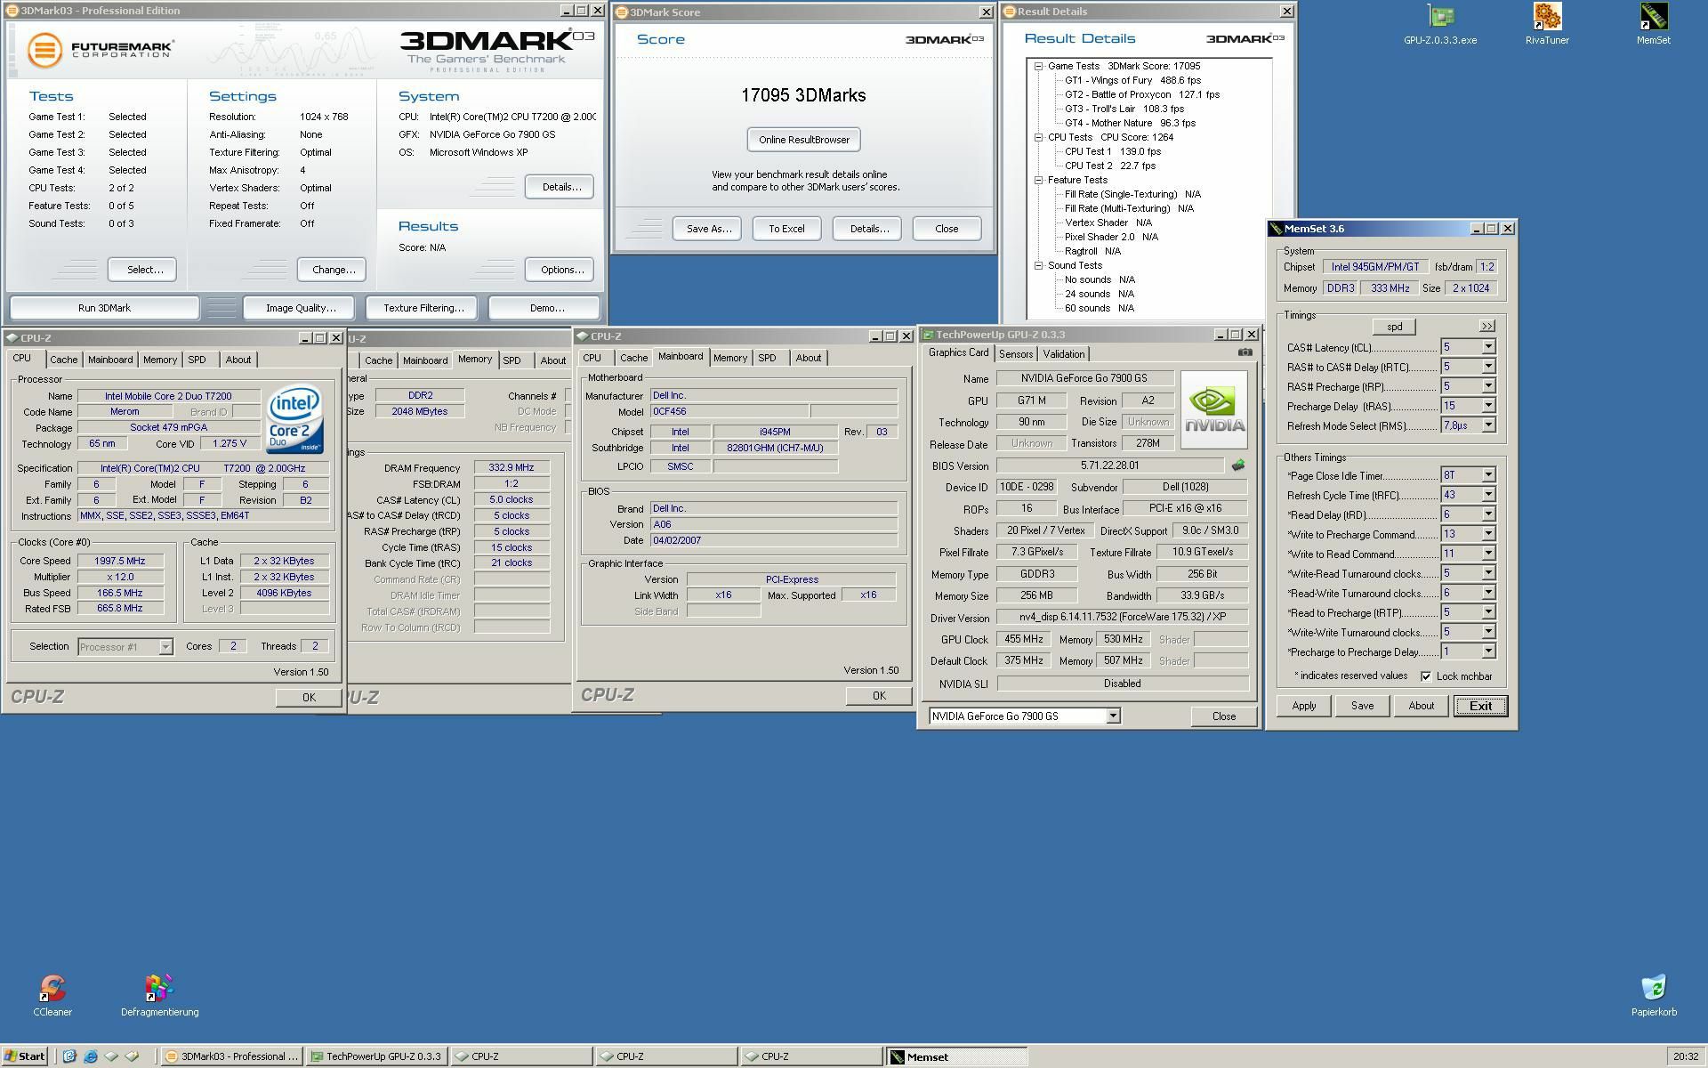Screen dimensions: 1708x1068
Task: Click the fourth quick launch icon
Action: pos(133,1056)
